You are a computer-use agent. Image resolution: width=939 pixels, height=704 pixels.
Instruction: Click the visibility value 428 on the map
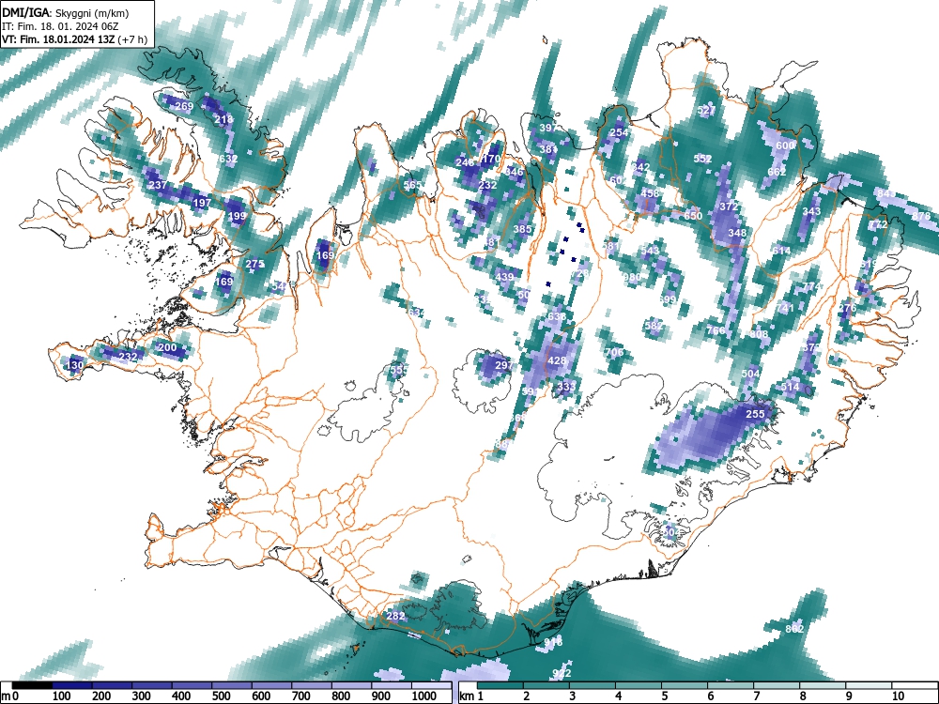(557, 360)
